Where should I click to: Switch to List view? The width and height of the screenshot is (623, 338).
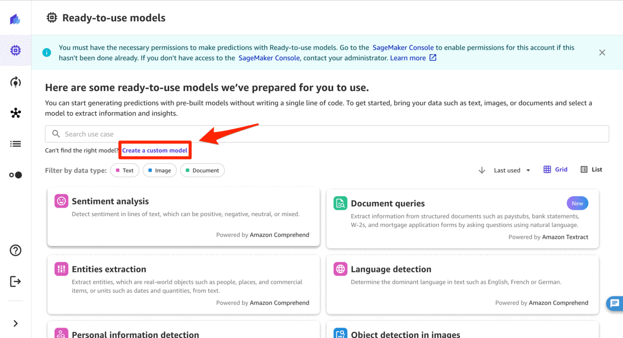pyautogui.click(x=591, y=169)
